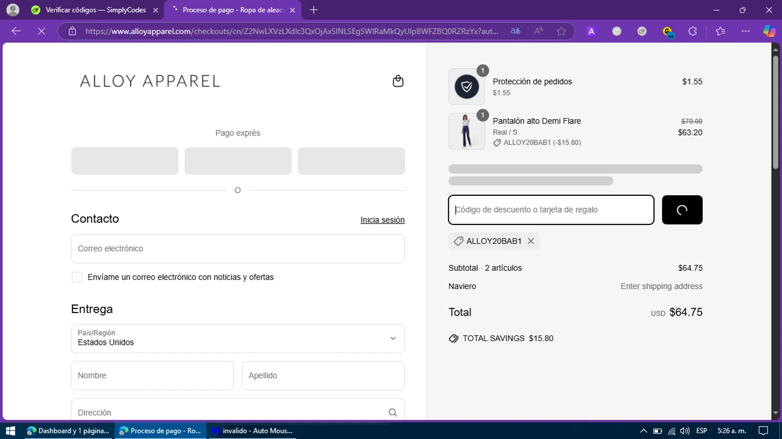Click the scrollbar down arrow
The height and width of the screenshot is (439, 782).
776,413
